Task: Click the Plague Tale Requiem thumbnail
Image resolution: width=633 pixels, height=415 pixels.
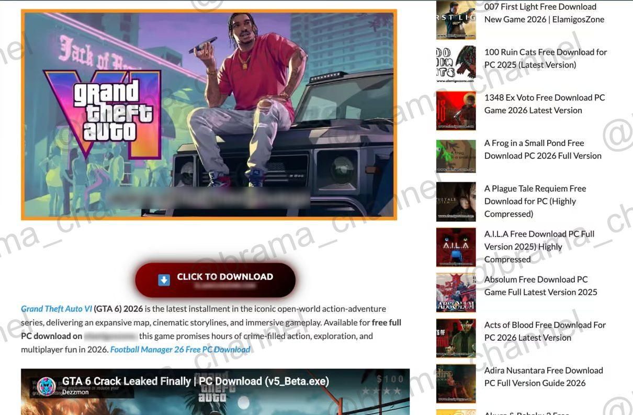Action: coord(456,201)
